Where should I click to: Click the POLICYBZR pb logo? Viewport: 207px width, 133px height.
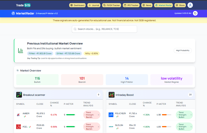point(111,115)
